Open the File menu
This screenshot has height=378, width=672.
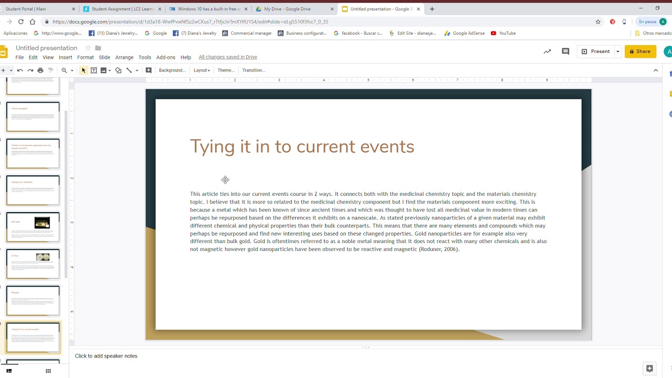19,57
